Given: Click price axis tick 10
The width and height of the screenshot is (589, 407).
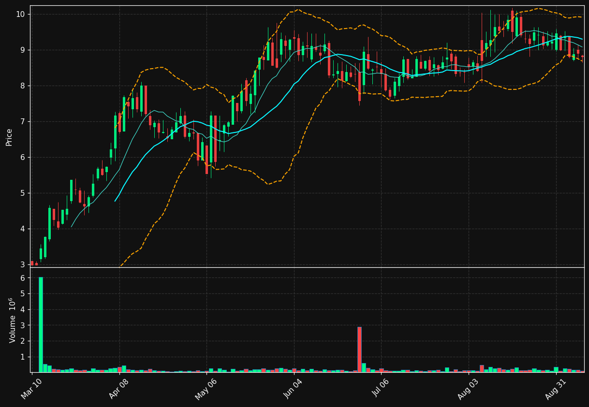Looking at the screenshot, I should tap(20, 15).
